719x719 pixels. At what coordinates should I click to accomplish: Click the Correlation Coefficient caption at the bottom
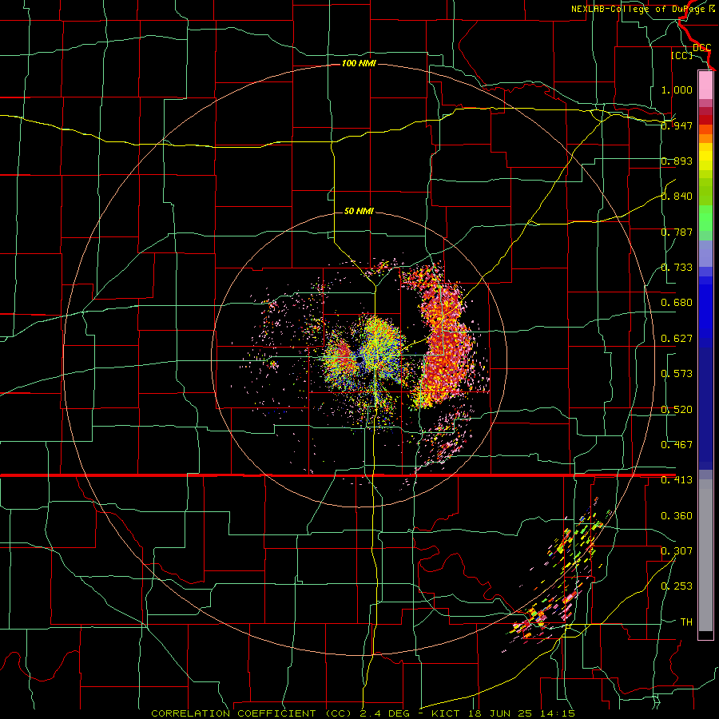363,713
